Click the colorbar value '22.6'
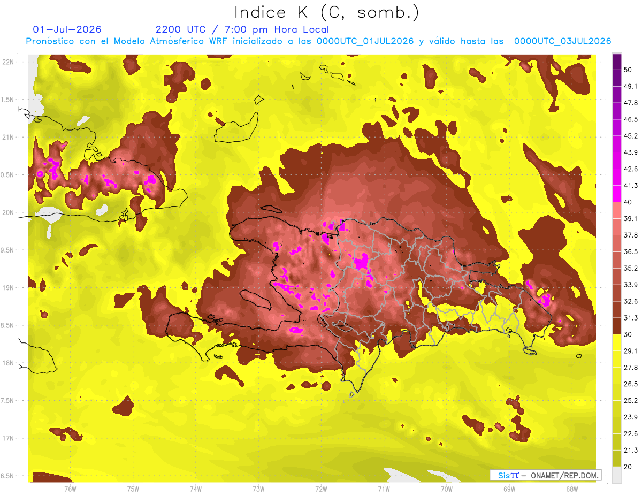This screenshot has width=642, height=496. [x=630, y=433]
